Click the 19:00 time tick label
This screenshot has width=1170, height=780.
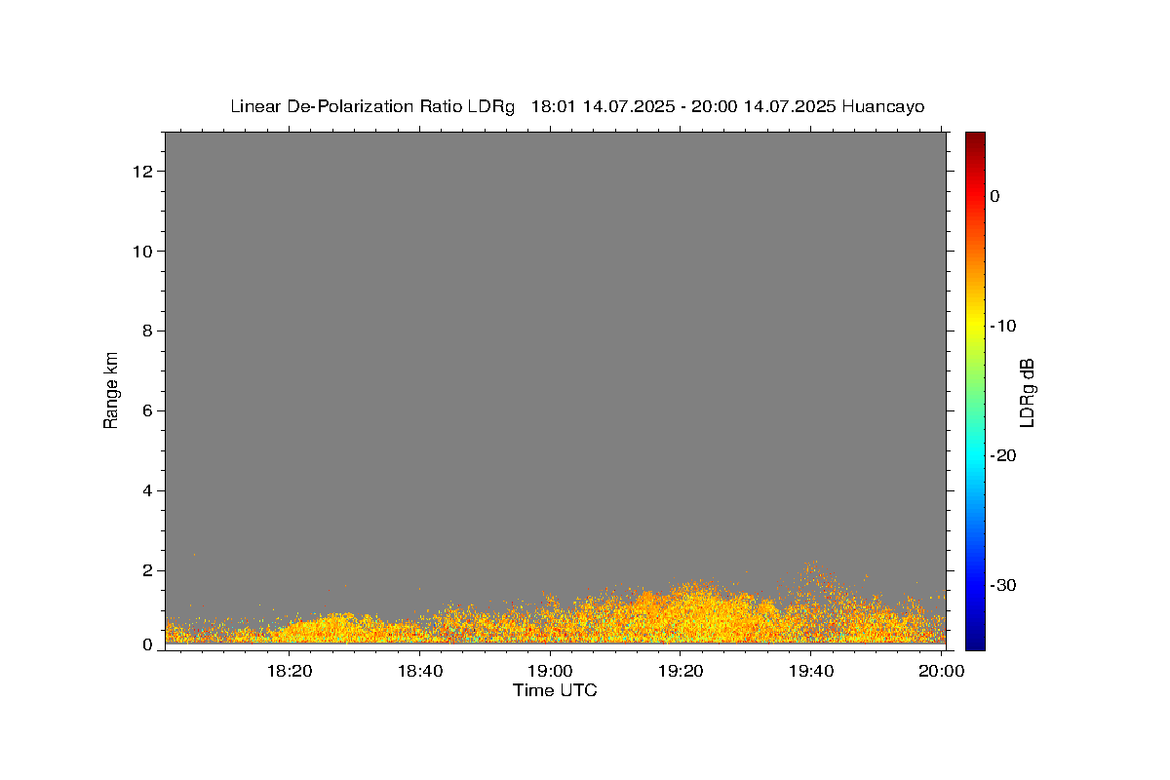[x=550, y=671]
